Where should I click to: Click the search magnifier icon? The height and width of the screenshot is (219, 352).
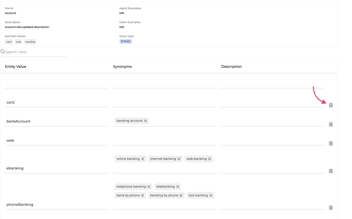pyautogui.click(x=3, y=52)
